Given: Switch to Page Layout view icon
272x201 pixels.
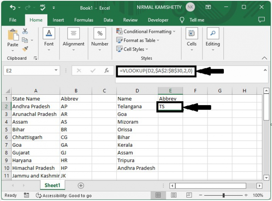Looking at the screenshot, I should coord(173,195).
